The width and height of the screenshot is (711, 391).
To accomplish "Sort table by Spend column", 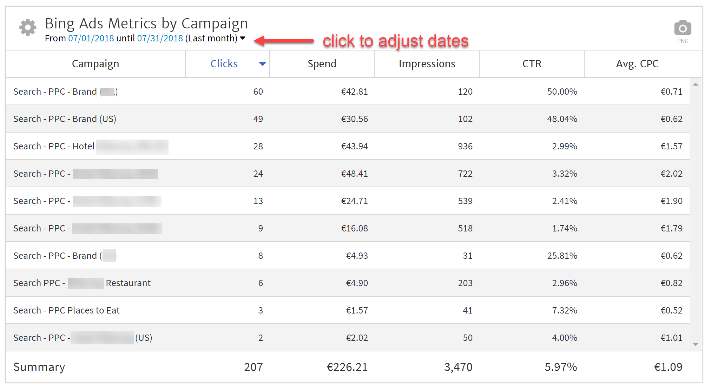I will 322,64.
